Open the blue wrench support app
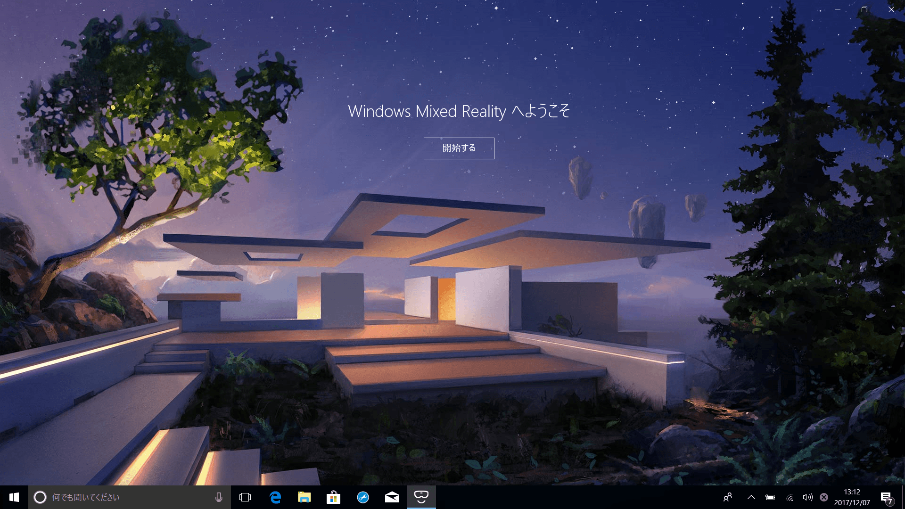 (x=362, y=497)
